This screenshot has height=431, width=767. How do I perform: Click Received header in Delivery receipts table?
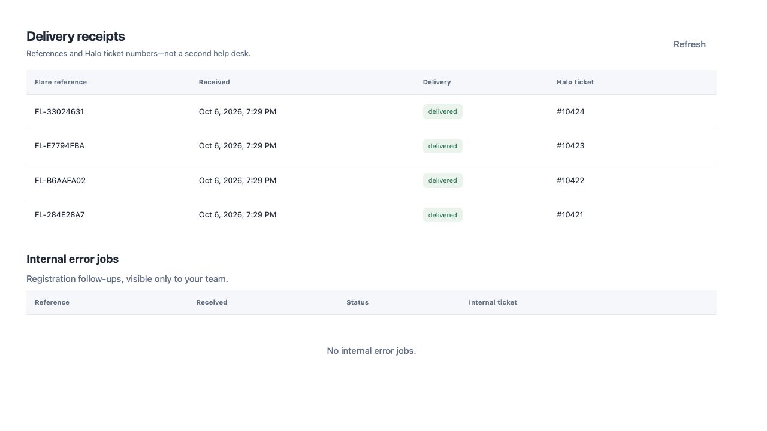pos(214,83)
